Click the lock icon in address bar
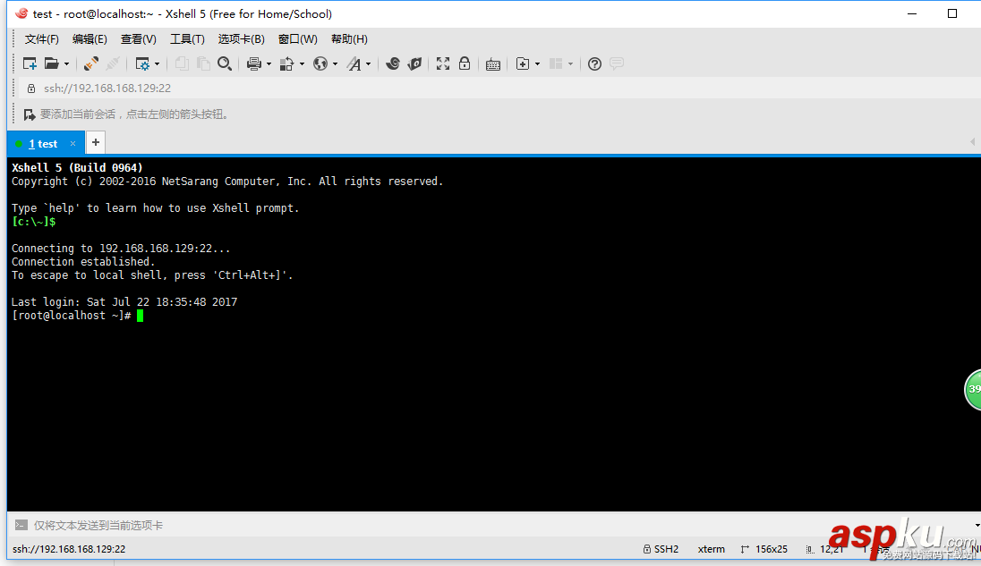Image resolution: width=981 pixels, height=566 pixels. pos(30,89)
